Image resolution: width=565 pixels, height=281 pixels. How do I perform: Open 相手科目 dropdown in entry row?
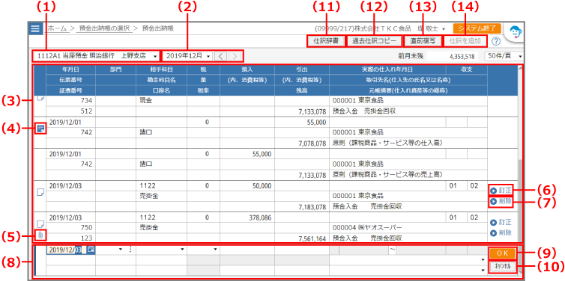point(182,249)
